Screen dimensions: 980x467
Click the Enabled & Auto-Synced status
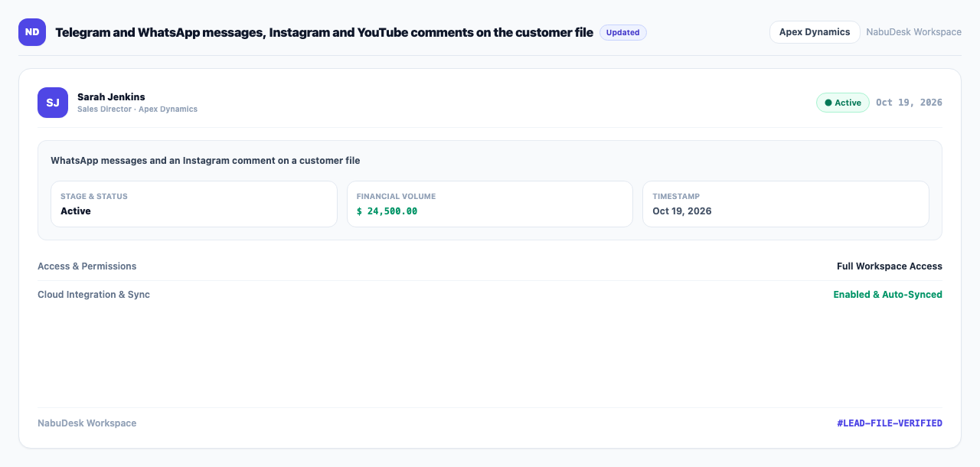click(888, 295)
